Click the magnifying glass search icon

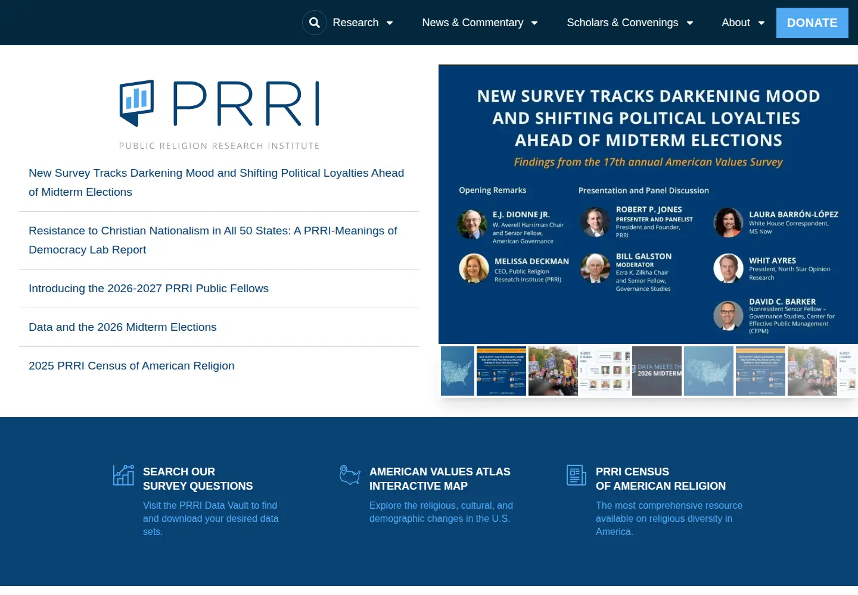pyautogui.click(x=315, y=23)
